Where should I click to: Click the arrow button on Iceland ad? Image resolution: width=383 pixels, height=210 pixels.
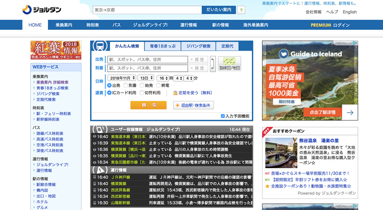(x=350, y=113)
